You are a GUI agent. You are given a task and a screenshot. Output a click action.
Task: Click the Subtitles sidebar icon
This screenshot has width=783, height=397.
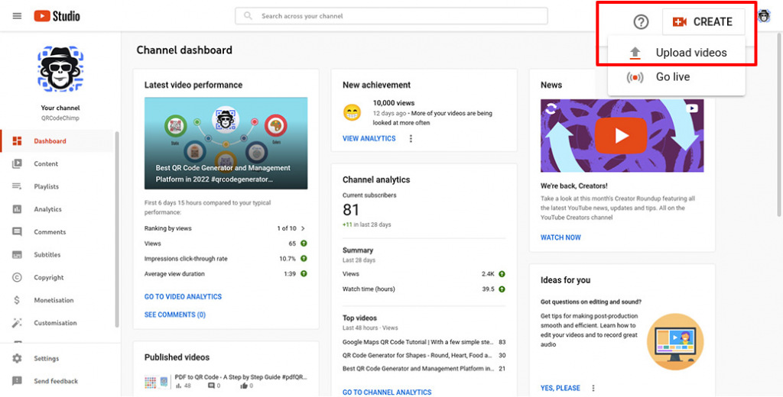tap(17, 255)
